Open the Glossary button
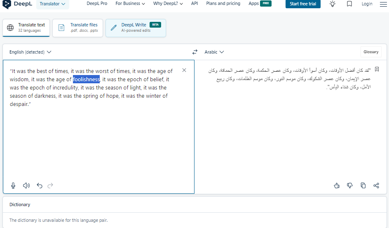This screenshot has height=228, width=389. click(x=371, y=52)
